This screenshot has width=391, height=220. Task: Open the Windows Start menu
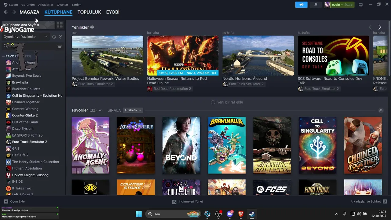click(x=139, y=214)
